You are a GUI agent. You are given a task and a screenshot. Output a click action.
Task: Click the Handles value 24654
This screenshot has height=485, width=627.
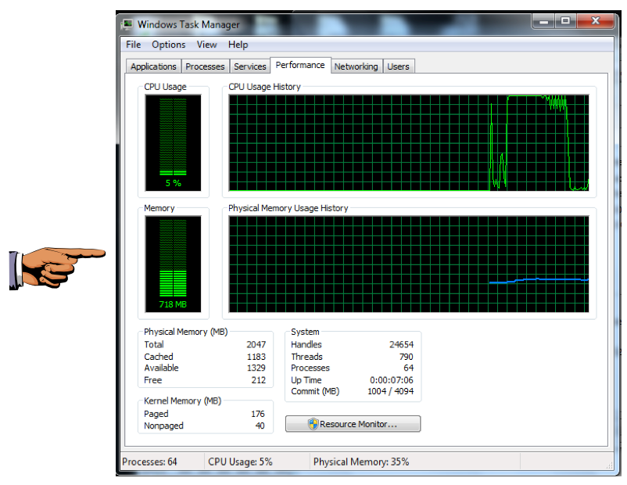[402, 344]
